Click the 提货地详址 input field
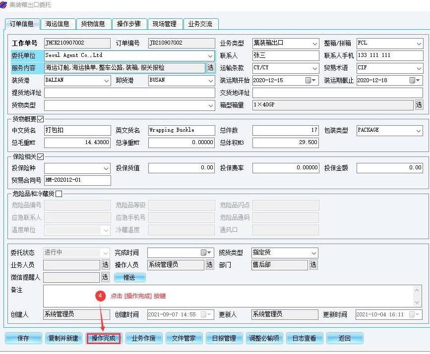The height and width of the screenshot is (354, 430). (x=129, y=93)
